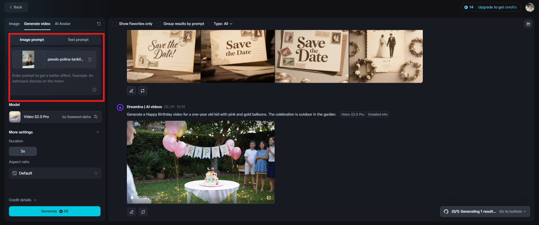Click the Video S2.0 Pro tag
The width and height of the screenshot is (539, 225).
[x=352, y=114]
